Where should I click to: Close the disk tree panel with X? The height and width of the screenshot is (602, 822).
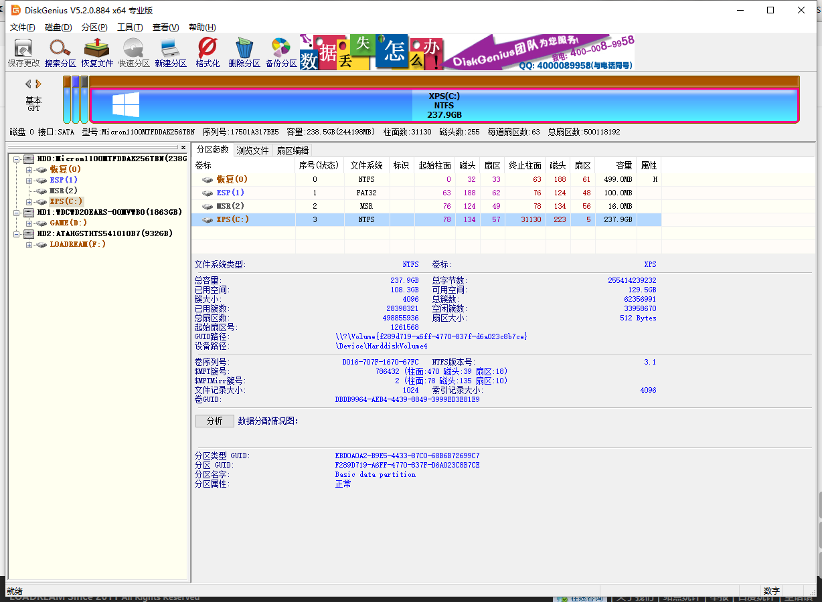[x=183, y=147]
